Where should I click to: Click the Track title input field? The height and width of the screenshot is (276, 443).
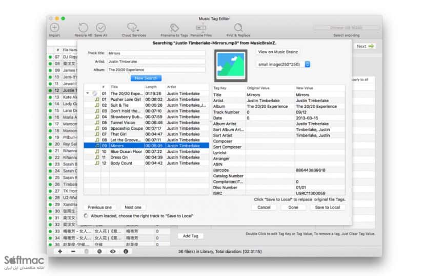[x=156, y=53]
